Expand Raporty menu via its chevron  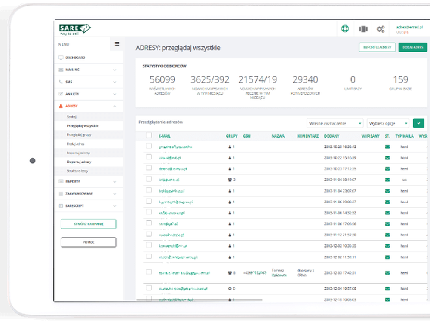click(x=115, y=181)
